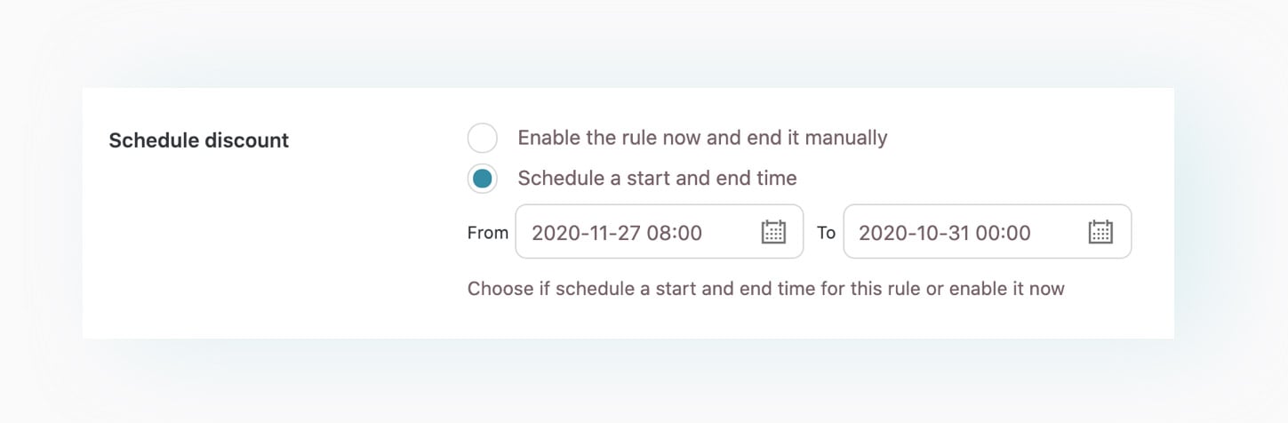Click the year 2020 in the From field
1288x423 pixels.
pyautogui.click(x=553, y=233)
